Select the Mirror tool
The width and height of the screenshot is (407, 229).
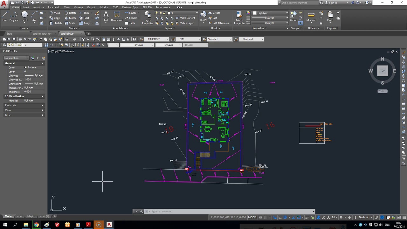pyautogui.click(x=70, y=18)
